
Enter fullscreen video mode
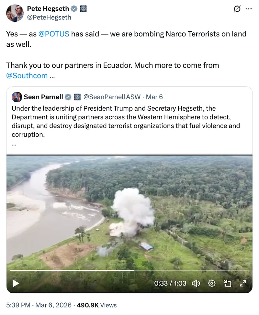point(243,283)
